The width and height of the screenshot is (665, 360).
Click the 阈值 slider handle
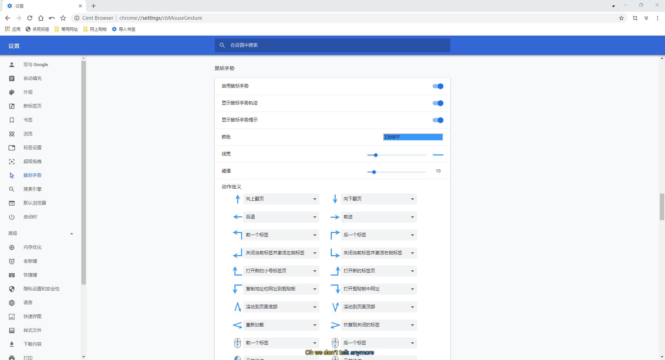[x=374, y=172]
